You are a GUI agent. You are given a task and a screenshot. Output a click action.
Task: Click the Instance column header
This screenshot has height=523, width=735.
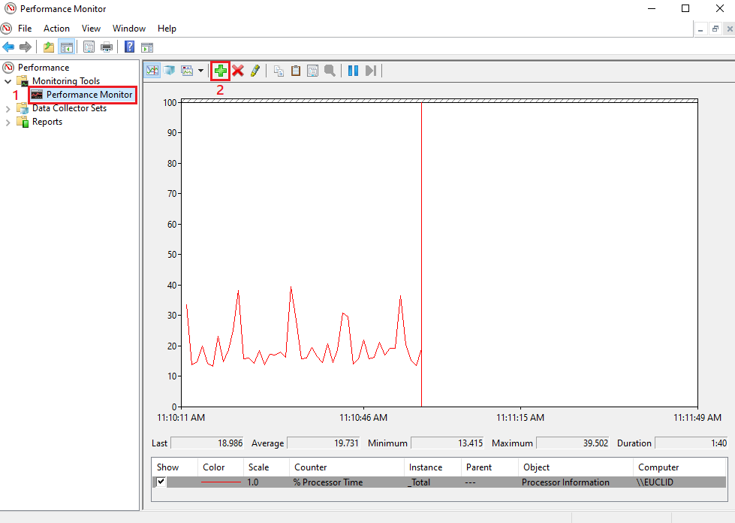click(x=426, y=467)
